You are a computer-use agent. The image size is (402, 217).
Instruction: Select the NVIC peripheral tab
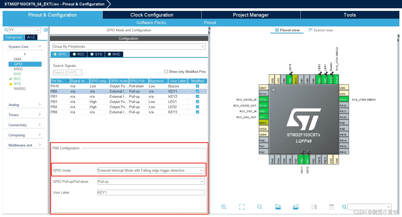pos(114,54)
